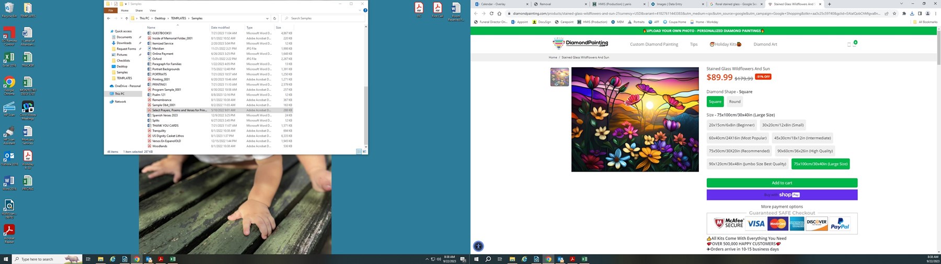Bookmark this page with the star icon
Screen dimensions: 941x264
click(894, 14)
